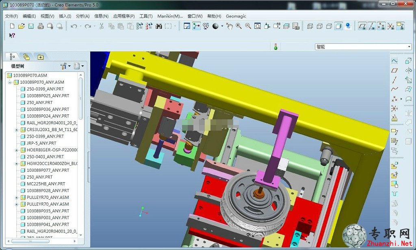Open the Layers stack icon

tap(286, 26)
